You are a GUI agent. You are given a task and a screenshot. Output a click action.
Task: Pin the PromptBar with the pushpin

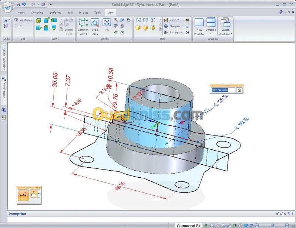[292, 214]
